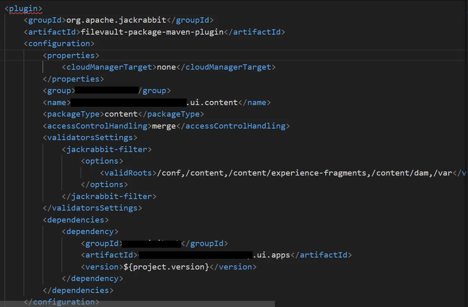This screenshot has width=468, height=307.
Task: Click the opening validatorsSettings tag
Action: click(90, 138)
